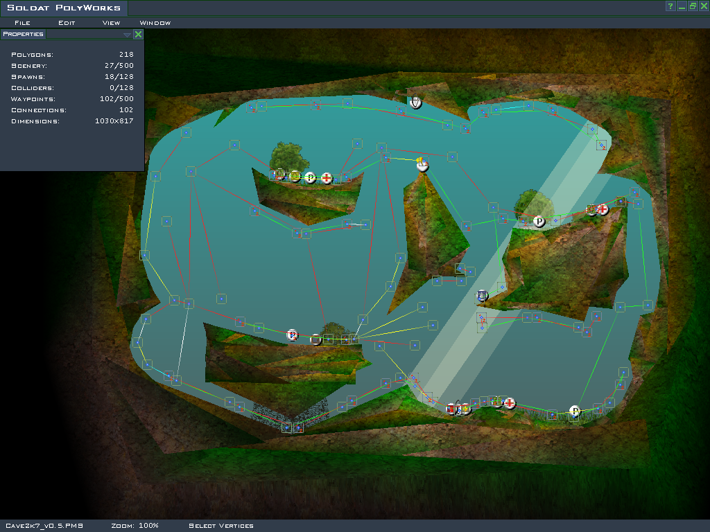Click the P spawn at bottom-right cave floor
The width and height of the screenshot is (710, 532).
[x=575, y=411]
